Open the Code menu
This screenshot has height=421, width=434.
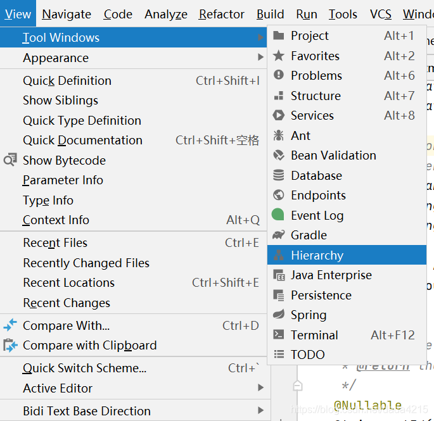coord(118,14)
